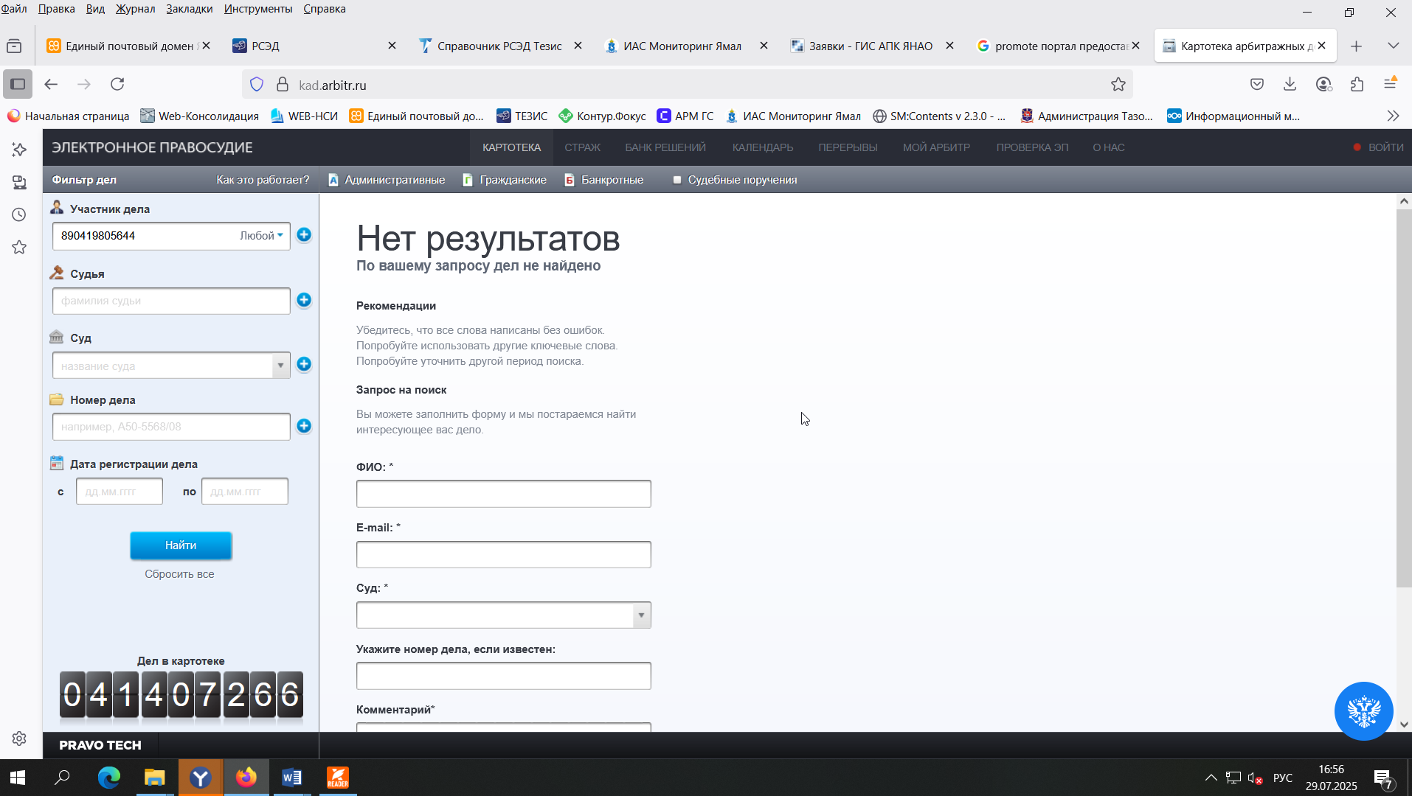Open Контур.Фокус bookmark
This screenshot has height=796, width=1412.
(x=602, y=116)
